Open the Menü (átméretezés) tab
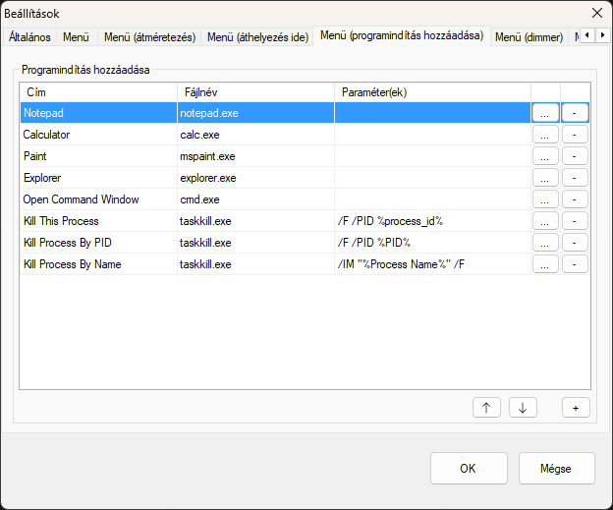This screenshot has height=510, width=613. coord(149,37)
